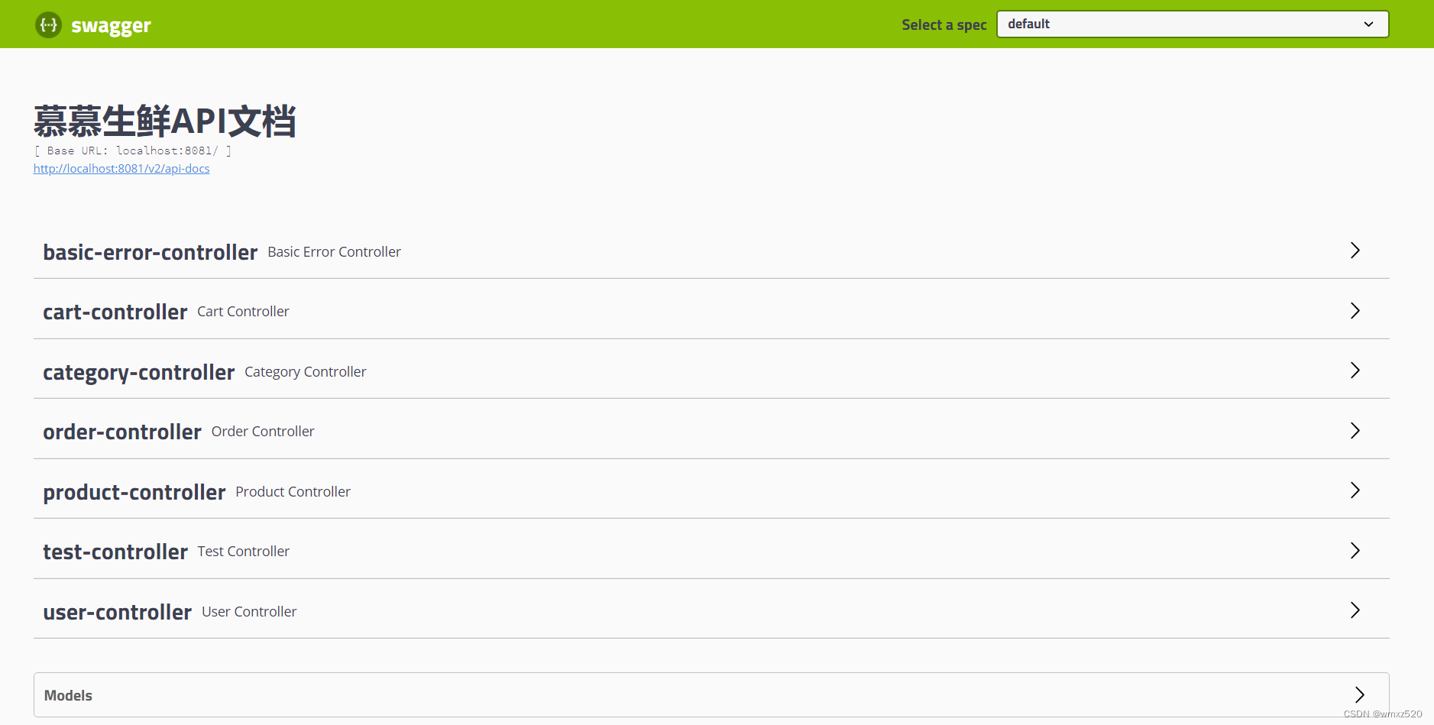Click the 'Select a spec' label
This screenshot has height=725, width=1434.
pyautogui.click(x=944, y=24)
